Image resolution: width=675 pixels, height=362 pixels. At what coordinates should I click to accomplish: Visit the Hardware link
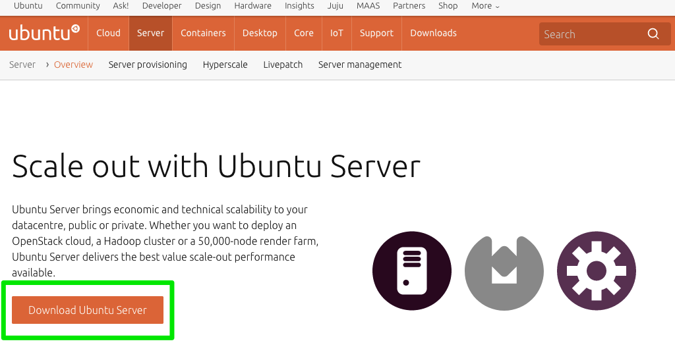coord(252,6)
